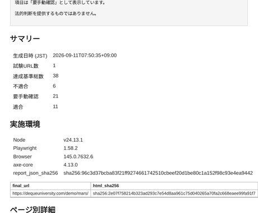258x213 pixels.
Task: Select axe-core version 4.13.0
Action: [x=71, y=165]
